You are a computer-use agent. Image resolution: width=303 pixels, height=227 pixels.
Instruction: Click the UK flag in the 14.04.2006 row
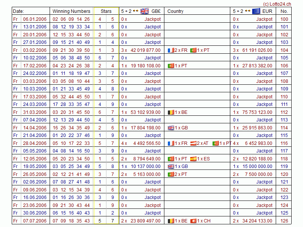coord(170,128)
